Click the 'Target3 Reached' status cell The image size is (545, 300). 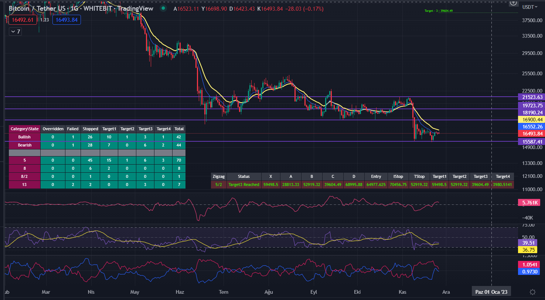(x=244, y=185)
